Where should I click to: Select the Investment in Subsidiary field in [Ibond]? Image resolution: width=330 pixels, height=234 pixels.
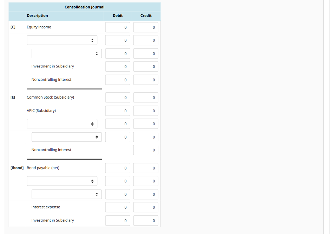[x=118, y=220]
